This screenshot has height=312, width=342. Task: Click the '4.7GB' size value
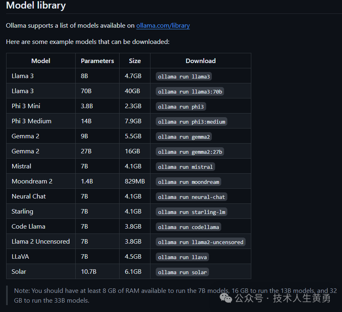pos(133,76)
